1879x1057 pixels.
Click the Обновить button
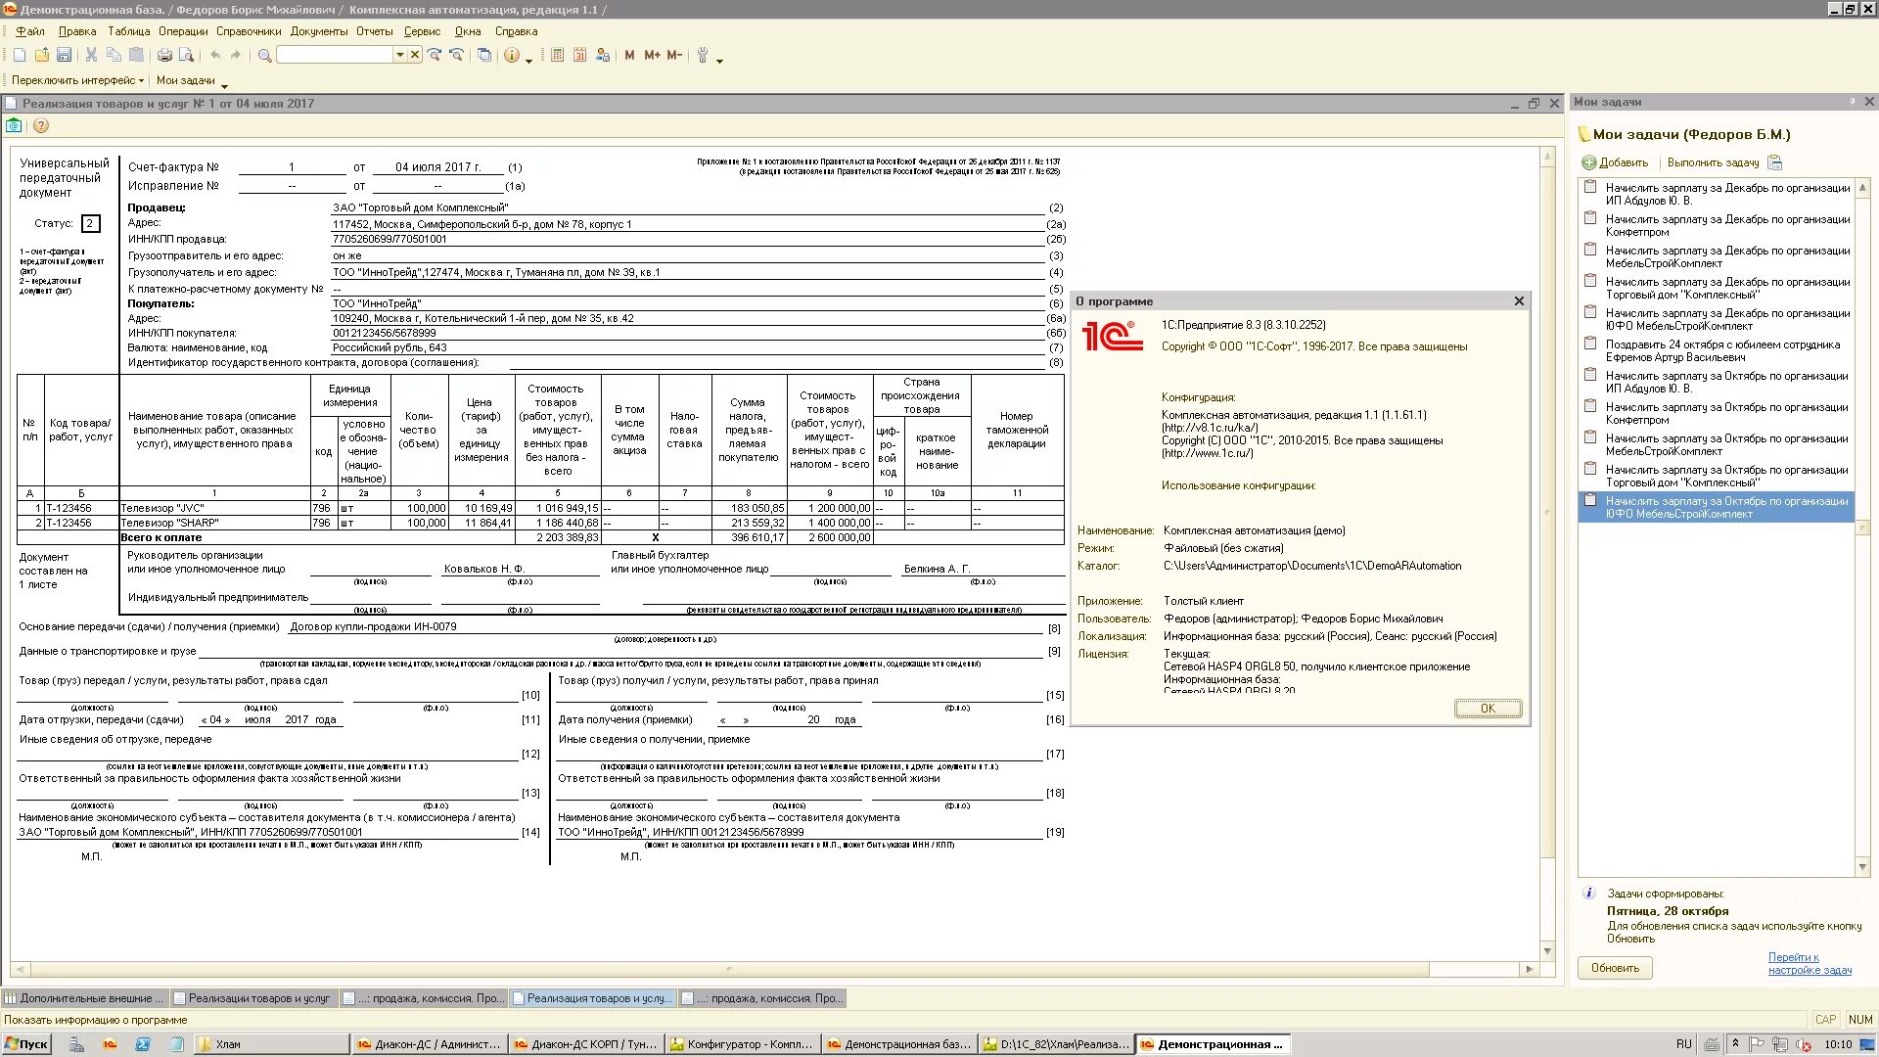click(1615, 968)
